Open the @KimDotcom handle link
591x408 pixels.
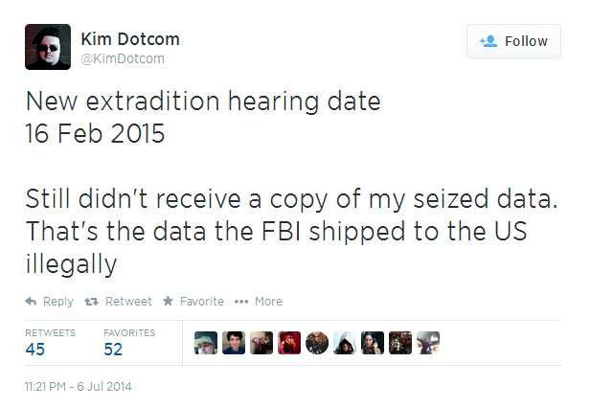(124, 59)
